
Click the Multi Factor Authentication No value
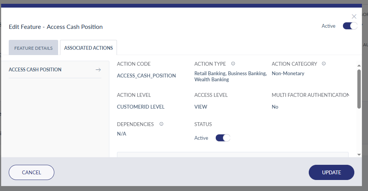pos(275,107)
